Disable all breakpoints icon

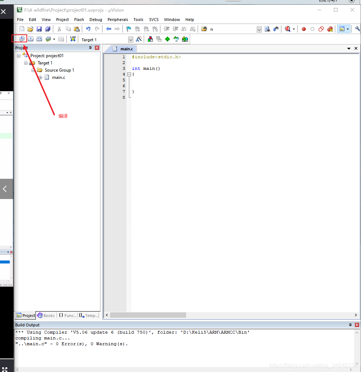[321, 29]
